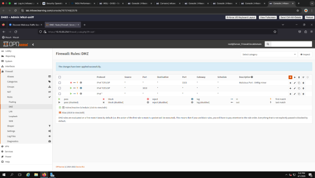The height and width of the screenshot is (178, 315).
Task: Open WAN rules page
Action: pyautogui.click(x=11, y=121)
